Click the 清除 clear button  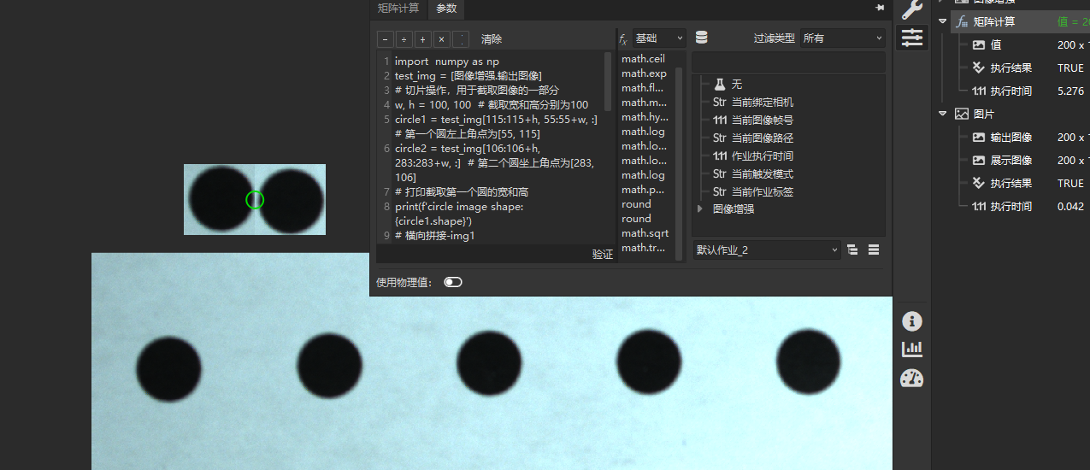[492, 39]
